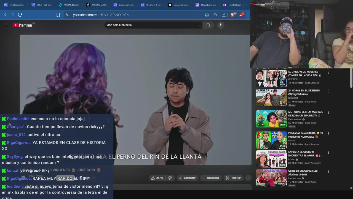Click chat username lucithem

(x=15, y=187)
